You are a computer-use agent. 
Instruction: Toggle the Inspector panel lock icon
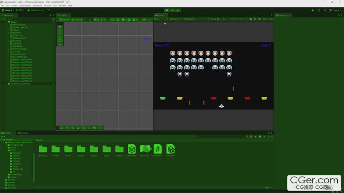pyautogui.click(x=339, y=15)
